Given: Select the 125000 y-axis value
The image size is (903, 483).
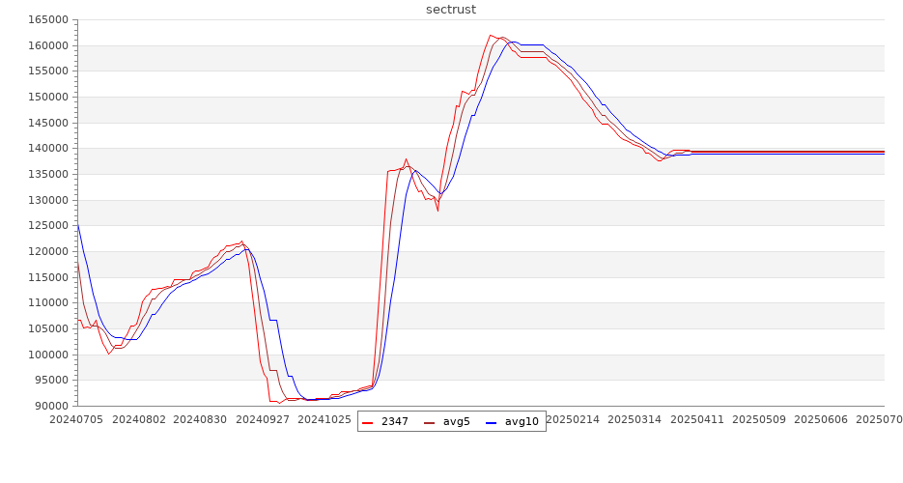Looking at the screenshot, I should tap(47, 225).
